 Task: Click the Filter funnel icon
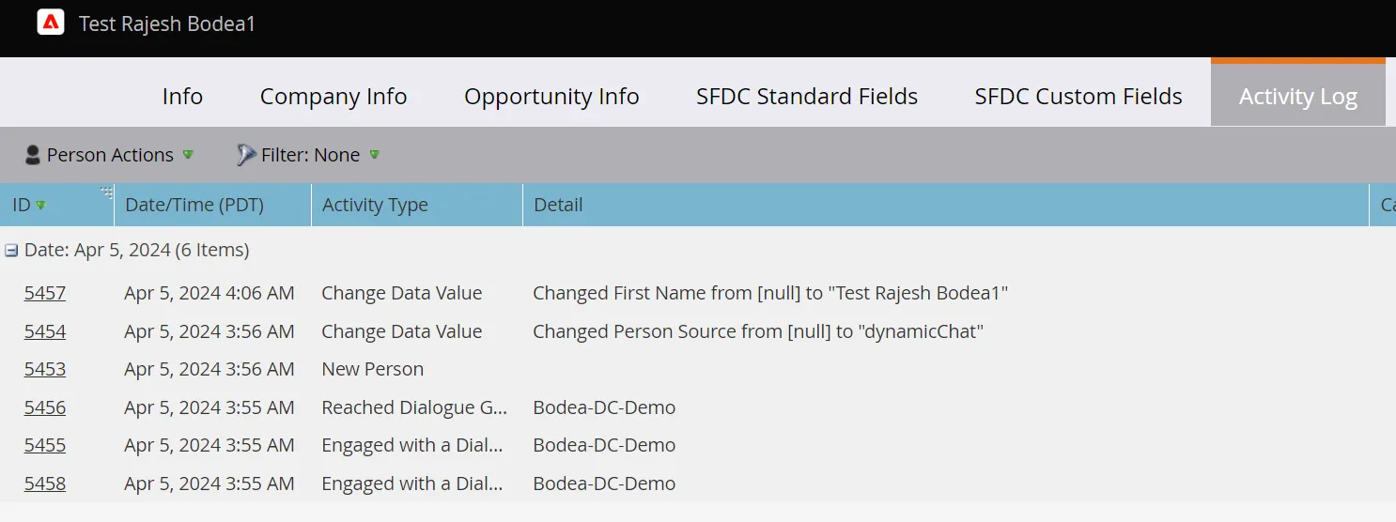[x=246, y=155]
